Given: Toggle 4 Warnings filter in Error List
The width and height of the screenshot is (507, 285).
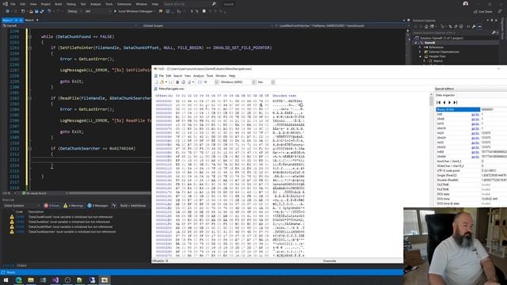Looking at the screenshot, I should point(74,206).
